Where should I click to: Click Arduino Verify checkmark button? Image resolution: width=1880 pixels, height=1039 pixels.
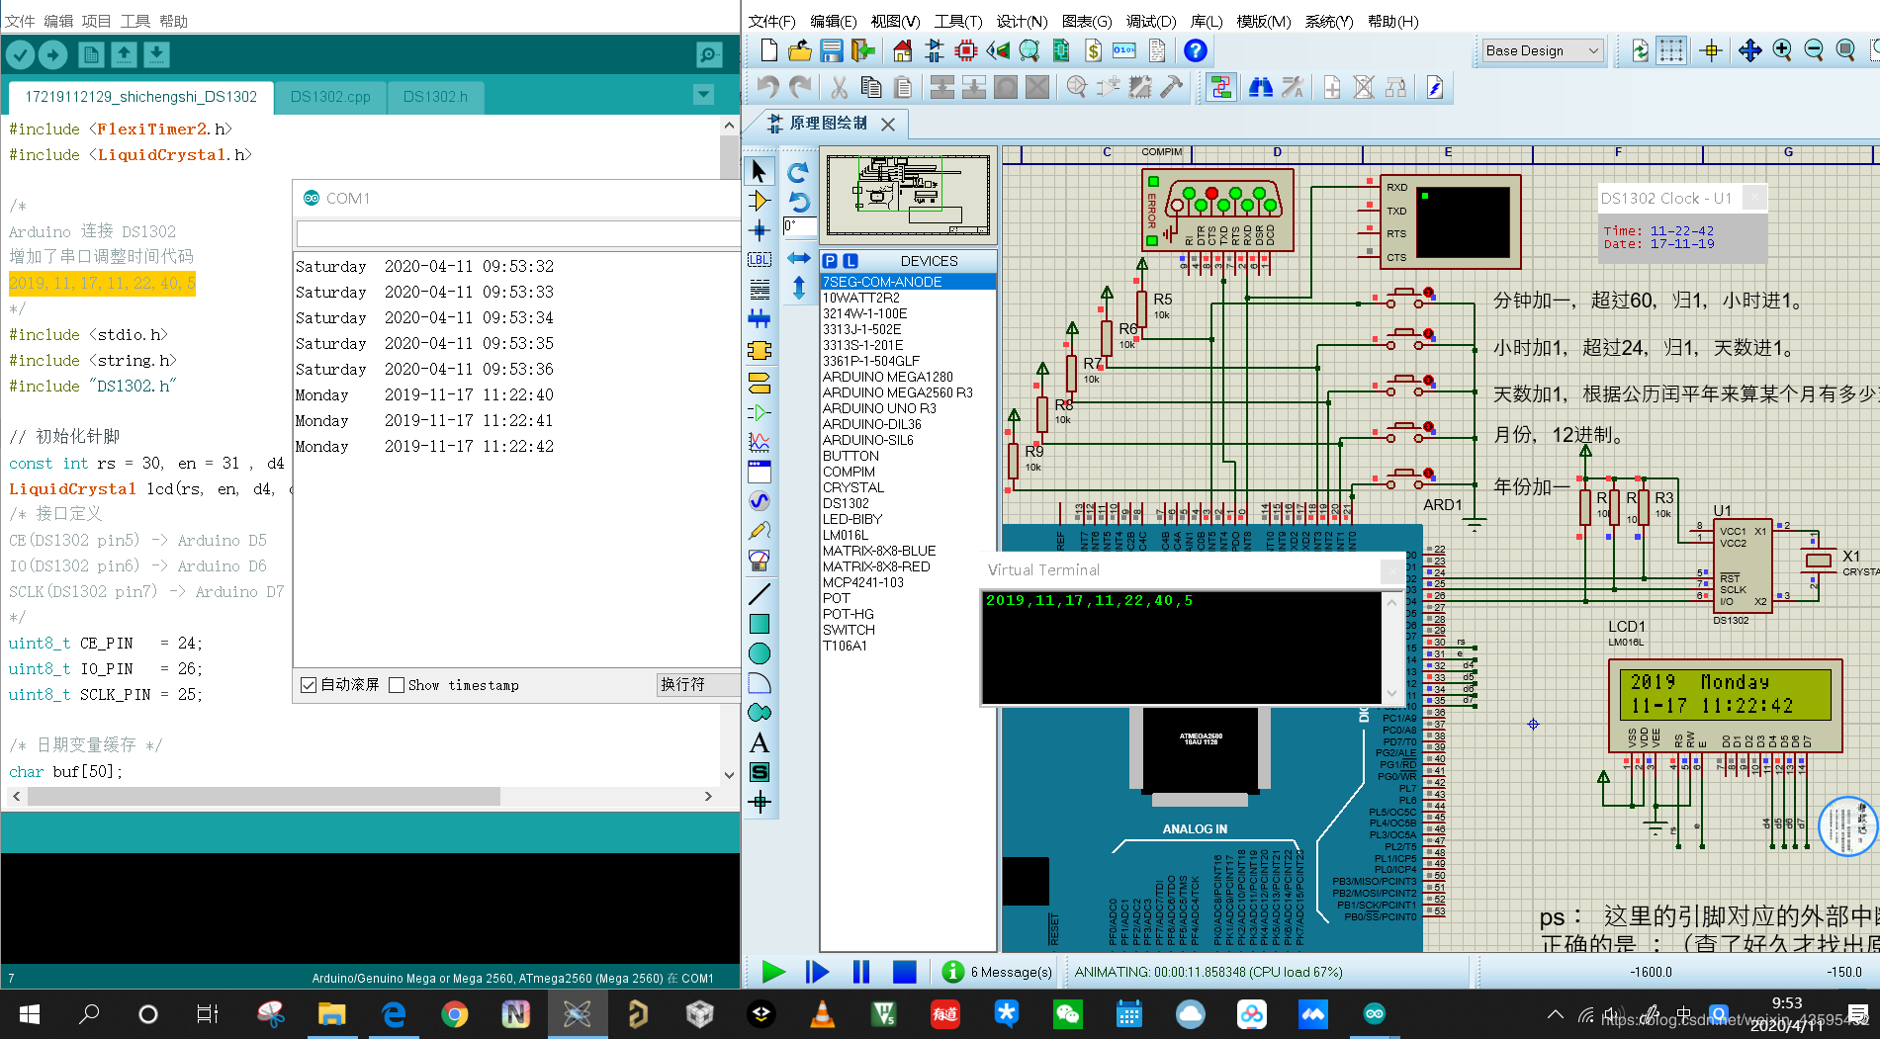(21, 55)
